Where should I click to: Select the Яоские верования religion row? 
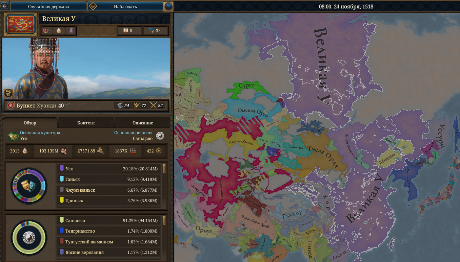(109, 252)
